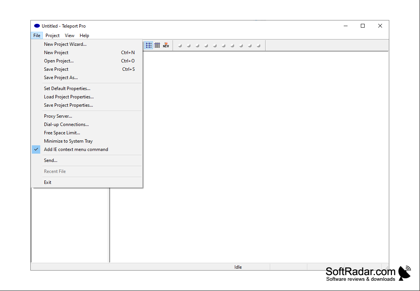Image resolution: width=420 pixels, height=291 pixels.
Task: Open Set Default Properties...
Action: tap(87, 89)
